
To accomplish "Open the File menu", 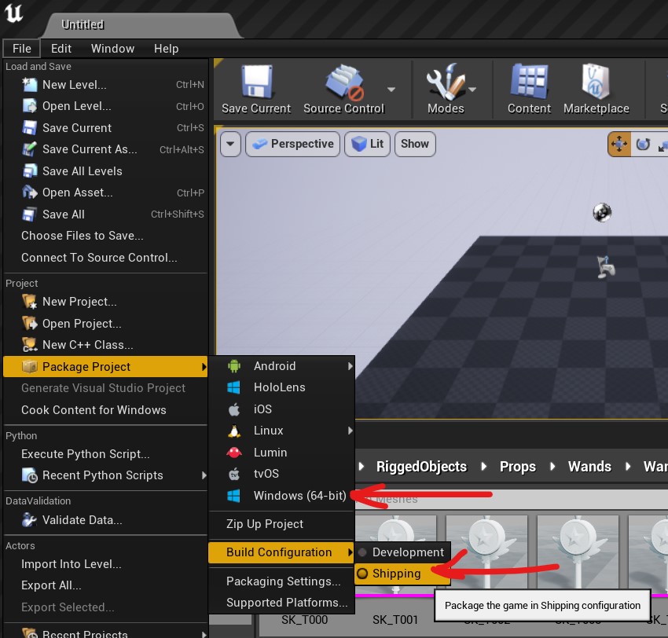I will [22, 49].
